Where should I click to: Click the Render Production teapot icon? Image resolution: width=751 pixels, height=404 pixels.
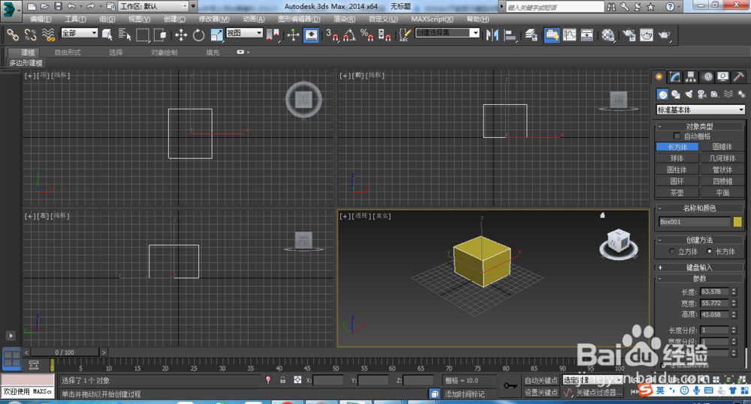click(x=665, y=35)
